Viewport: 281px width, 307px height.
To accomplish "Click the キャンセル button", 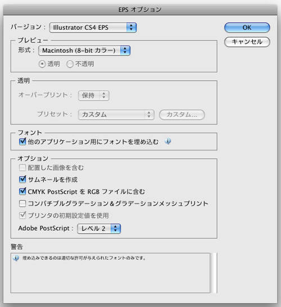I will [247, 42].
